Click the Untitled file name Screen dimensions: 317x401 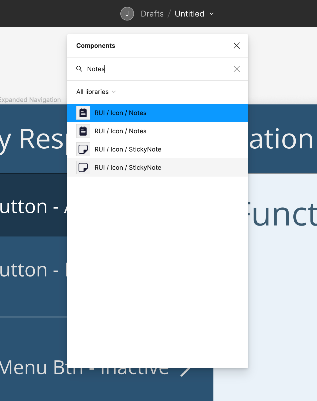(x=189, y=14)
